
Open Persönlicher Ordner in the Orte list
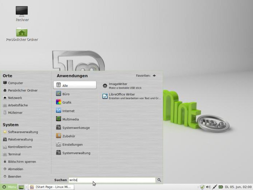[20, 90]
